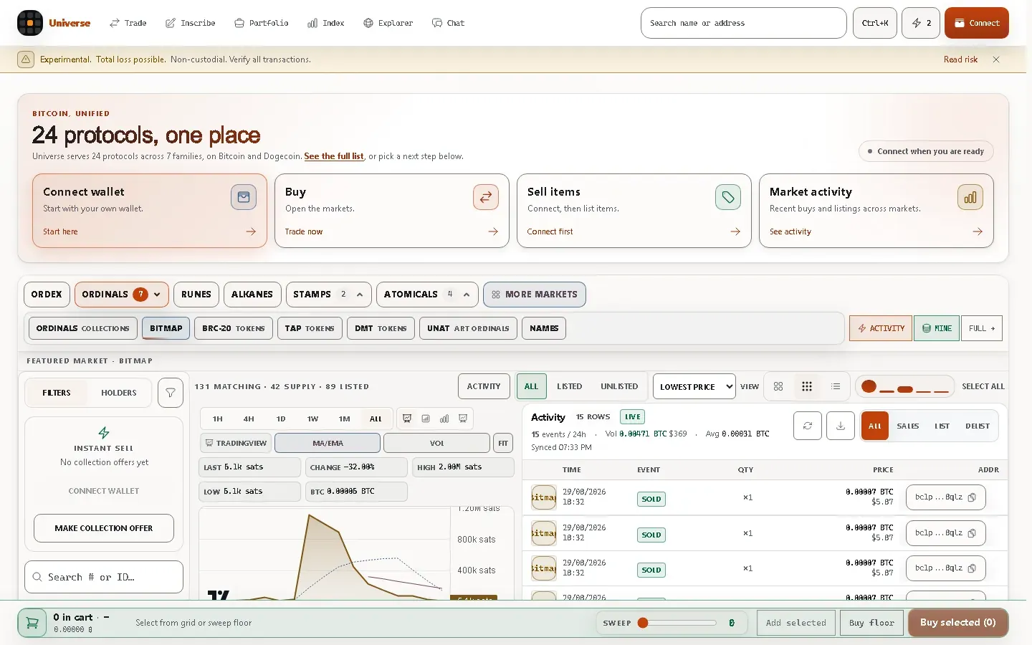This screenshot has width=1032, height=645.
Task: Filter activity to DELIST events
Action: pyautogui.click(x=978, y=426)
